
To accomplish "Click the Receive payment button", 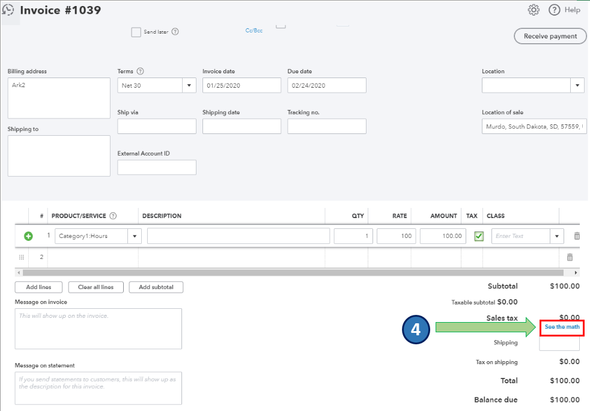I will click(x=550, y=36).
